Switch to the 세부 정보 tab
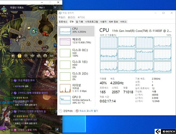The image size is (176, 134). (113, 22)
